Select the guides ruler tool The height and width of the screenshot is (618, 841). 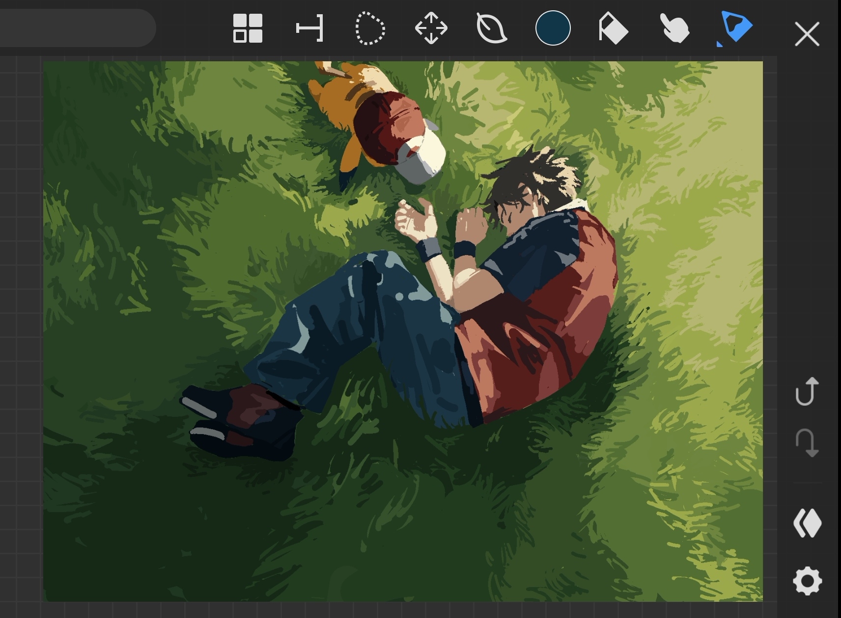click(x=309, y=28)
